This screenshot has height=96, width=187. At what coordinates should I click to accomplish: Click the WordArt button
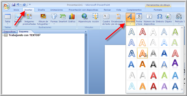click(130, 19)
